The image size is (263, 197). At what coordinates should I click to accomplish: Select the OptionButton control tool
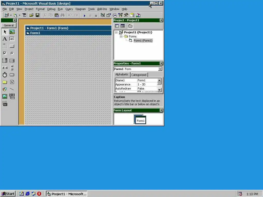click(12, 53)
